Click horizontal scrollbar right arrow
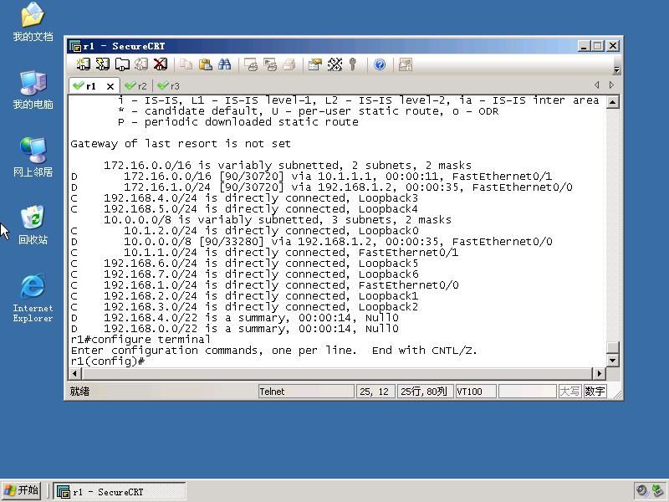The image size is (669, 502). point(599,373)
